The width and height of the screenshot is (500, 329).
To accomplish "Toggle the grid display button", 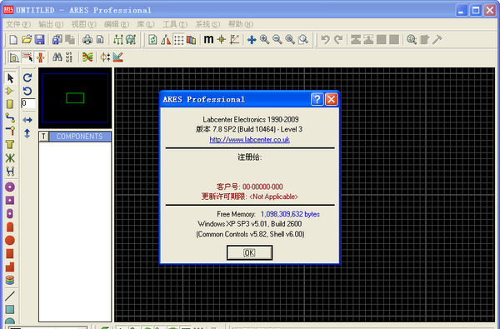I will 178,39.
